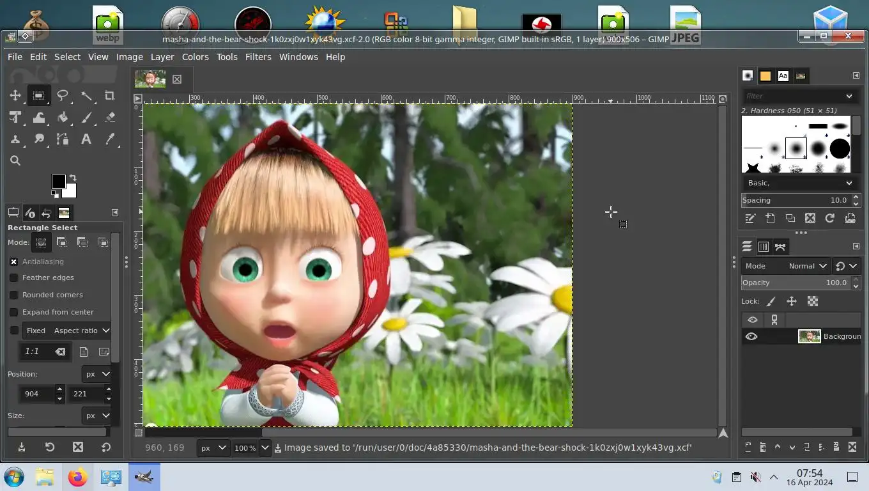Switch to the Channels tab
Screen dimensions: 869x491
pos(763,247)
